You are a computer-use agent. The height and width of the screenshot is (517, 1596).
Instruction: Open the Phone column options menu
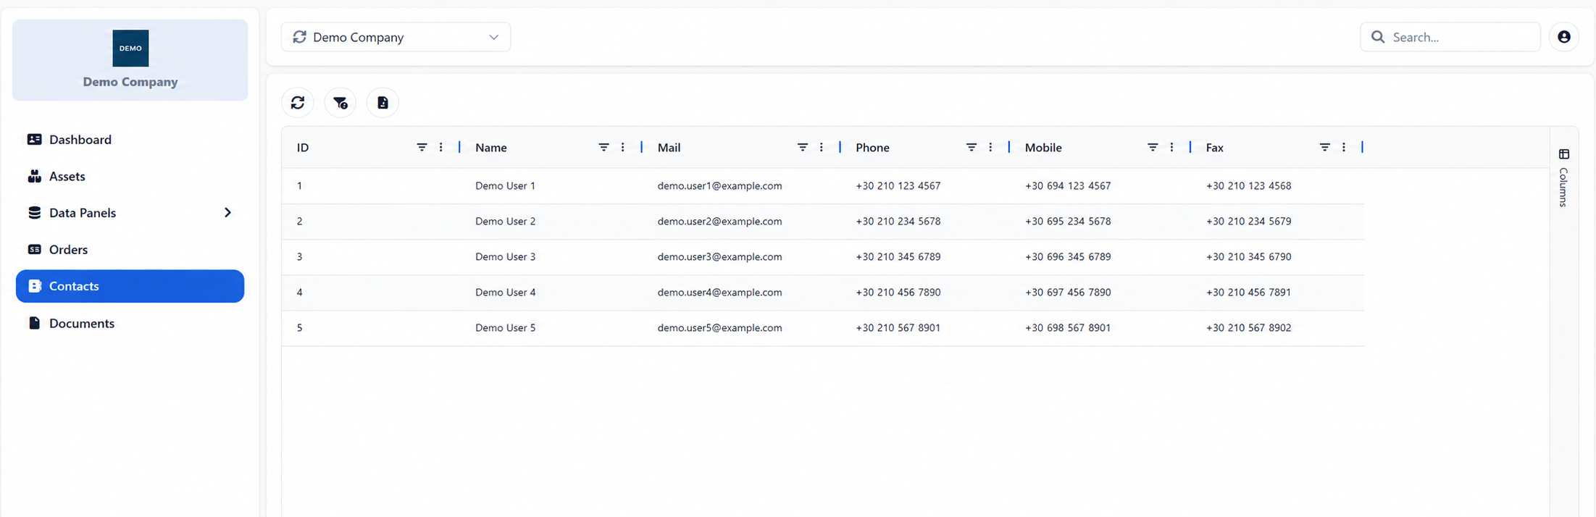(990, 147)
